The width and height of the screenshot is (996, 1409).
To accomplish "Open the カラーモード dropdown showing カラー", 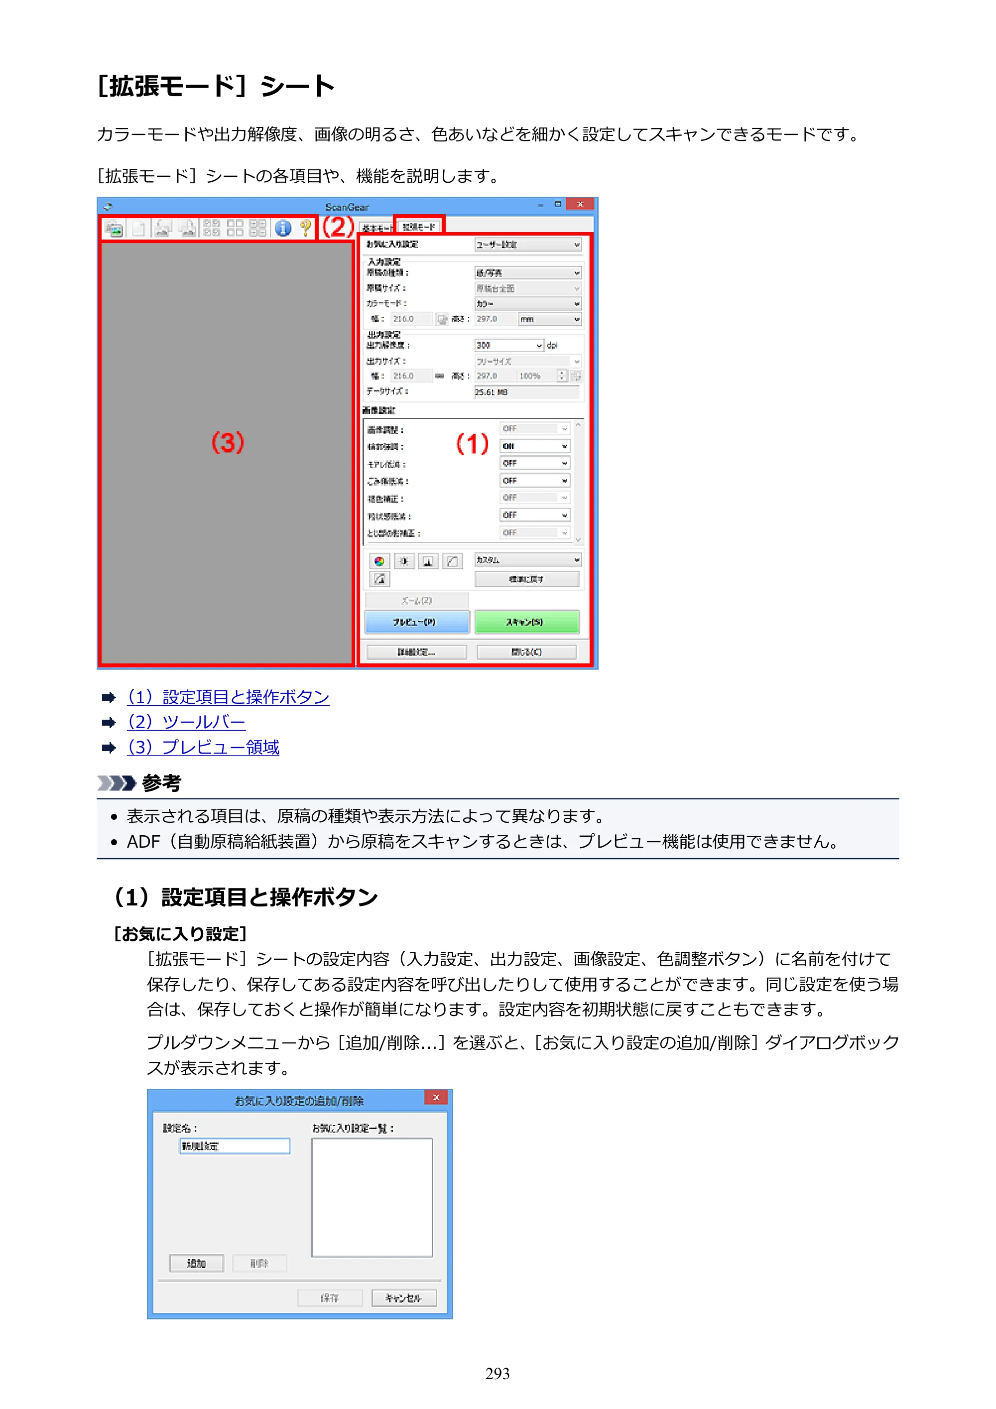I will point(528,304).
